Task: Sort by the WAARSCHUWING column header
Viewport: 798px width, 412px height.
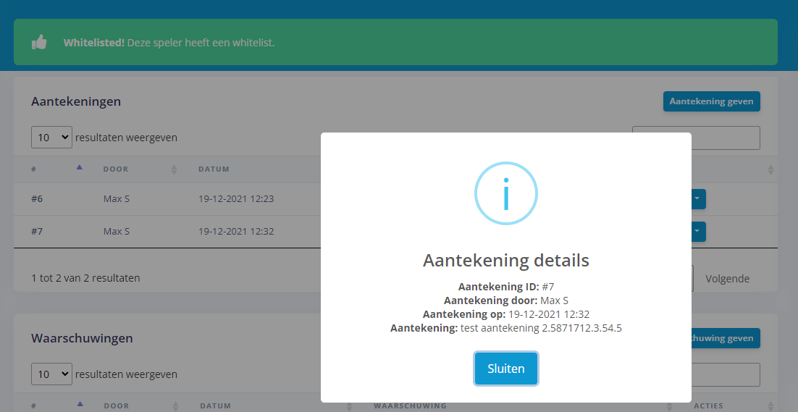Action: [410, 405]
